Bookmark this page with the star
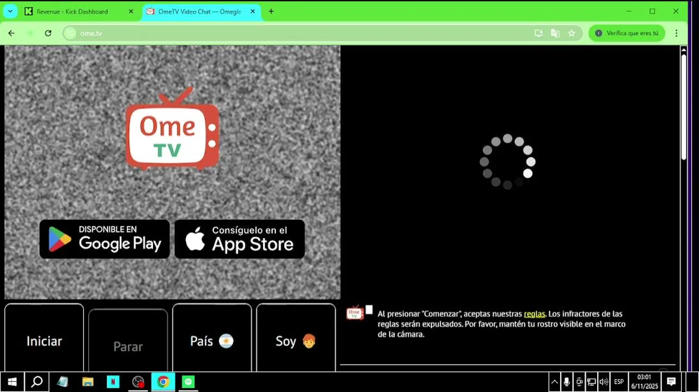 coord(572,33)
